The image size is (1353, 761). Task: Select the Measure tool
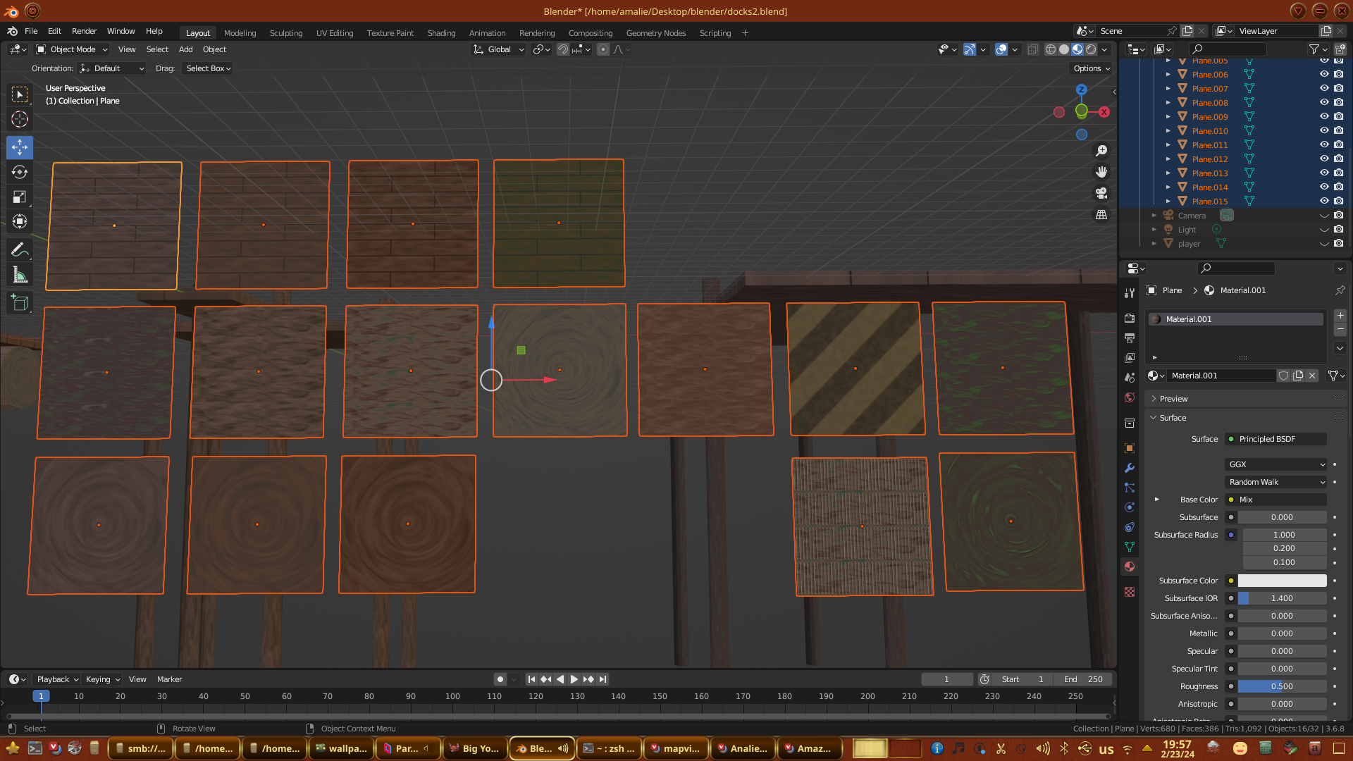point(20,276)
